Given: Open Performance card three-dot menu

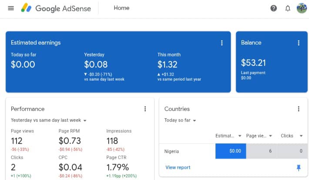Looking at the screenshot, I should coord(145,109).
